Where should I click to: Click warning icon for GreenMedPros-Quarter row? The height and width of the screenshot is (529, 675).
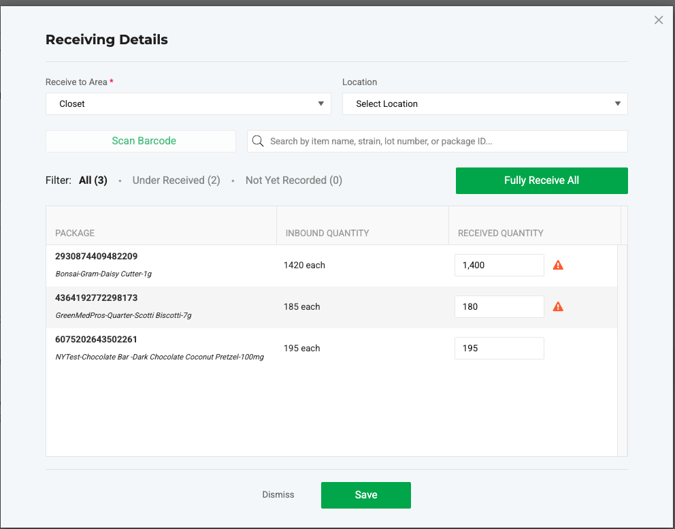558,307
